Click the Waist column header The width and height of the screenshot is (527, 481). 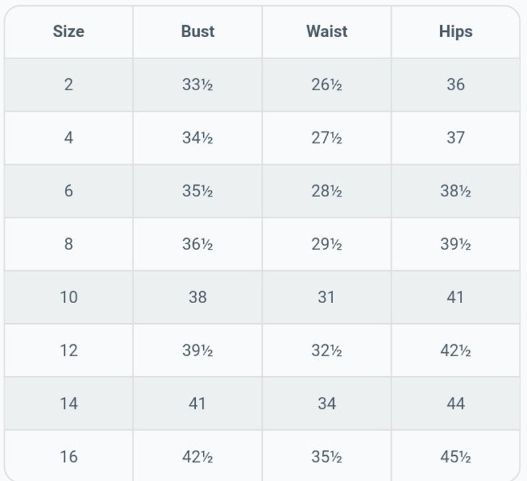pyautogui.click(x=327, y=32)
